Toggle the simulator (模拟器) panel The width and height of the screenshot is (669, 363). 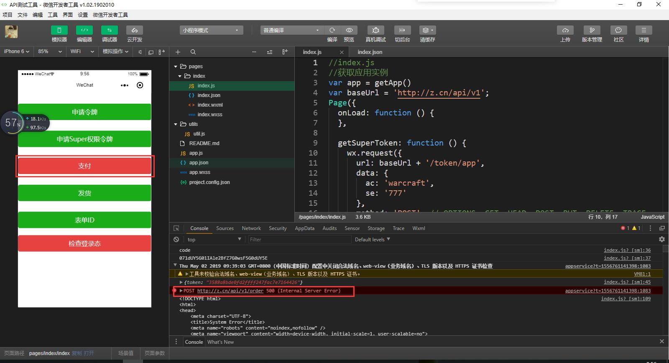(59, 31)
